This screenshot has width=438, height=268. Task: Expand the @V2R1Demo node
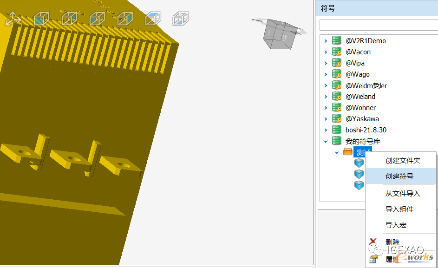coord(326,41)
